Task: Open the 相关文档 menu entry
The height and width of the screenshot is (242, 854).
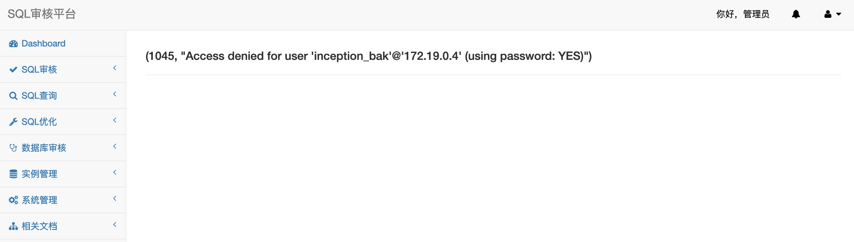Action: coord(40,226)
